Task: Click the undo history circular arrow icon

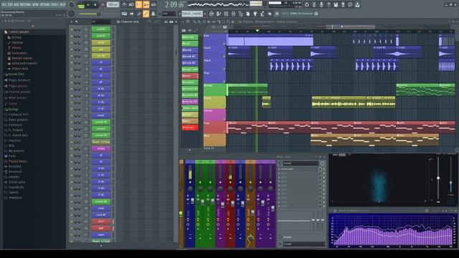Action: pyautogui.click(x=306, y=5)
